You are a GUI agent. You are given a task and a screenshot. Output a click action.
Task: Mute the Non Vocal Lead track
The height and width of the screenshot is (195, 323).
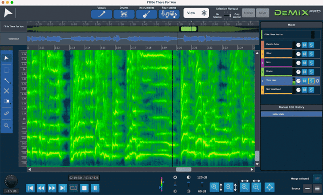[304, 90]
